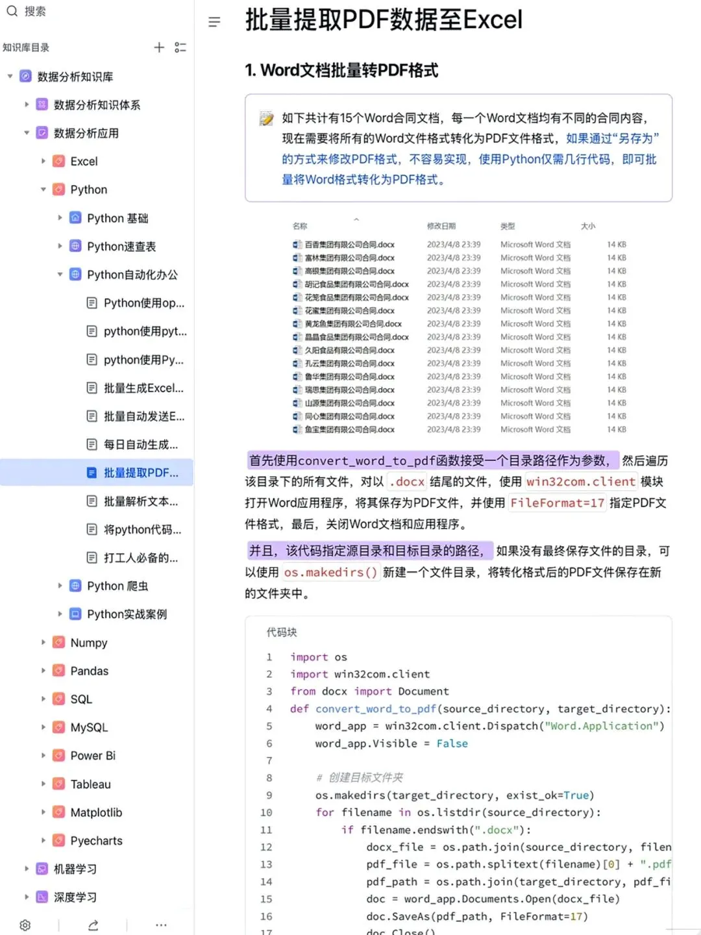
Task: Click the os.makedirs() inline code
Action: [330, 573]
